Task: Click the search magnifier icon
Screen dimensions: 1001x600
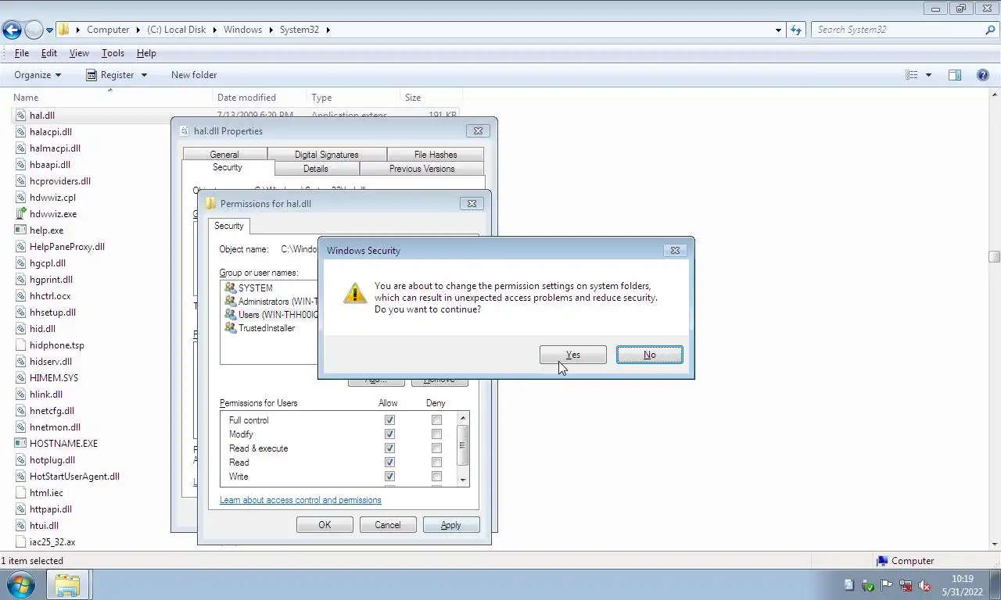Action: pos(990,30)
